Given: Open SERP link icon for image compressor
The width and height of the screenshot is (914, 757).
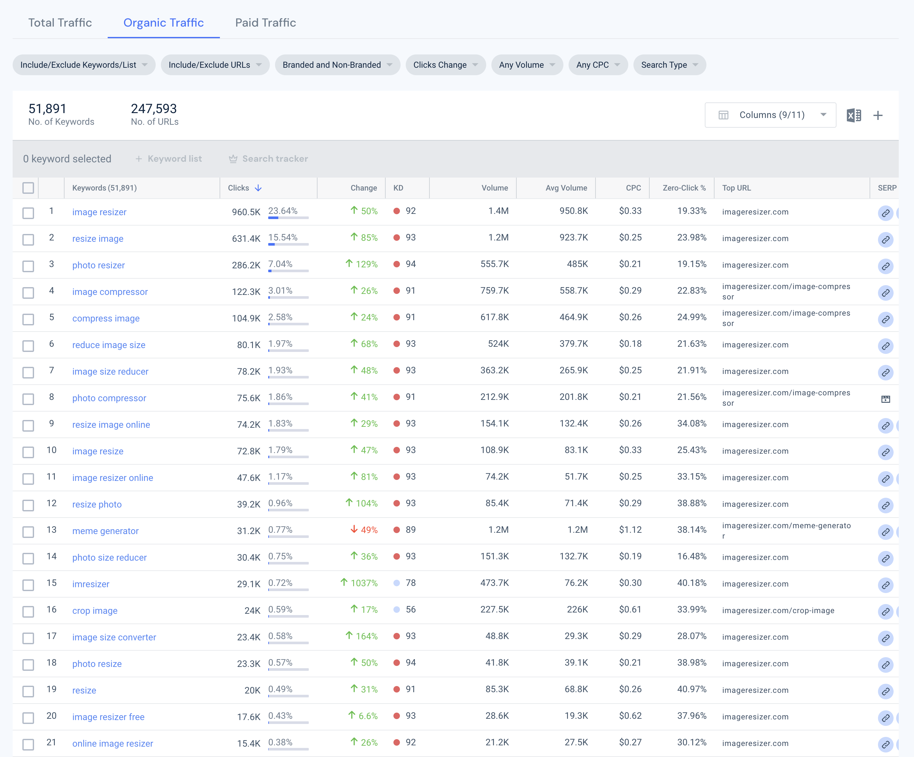Looking at the screenshot, I should coord(885,293).
